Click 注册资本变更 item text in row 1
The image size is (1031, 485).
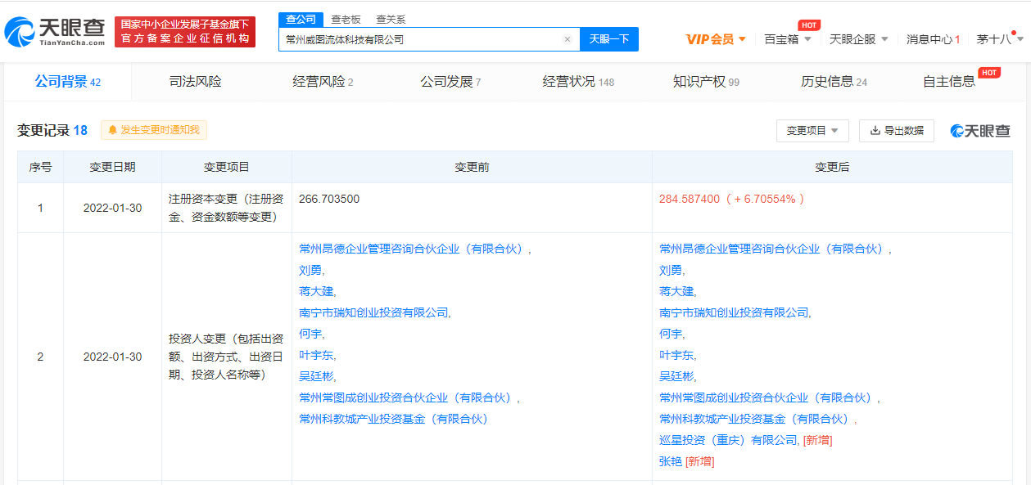pyautogui.click(x=226, y=208)
